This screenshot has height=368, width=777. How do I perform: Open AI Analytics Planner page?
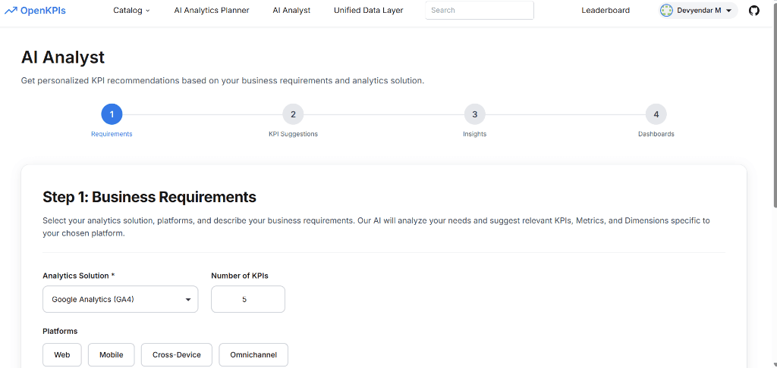pos(212,10)
